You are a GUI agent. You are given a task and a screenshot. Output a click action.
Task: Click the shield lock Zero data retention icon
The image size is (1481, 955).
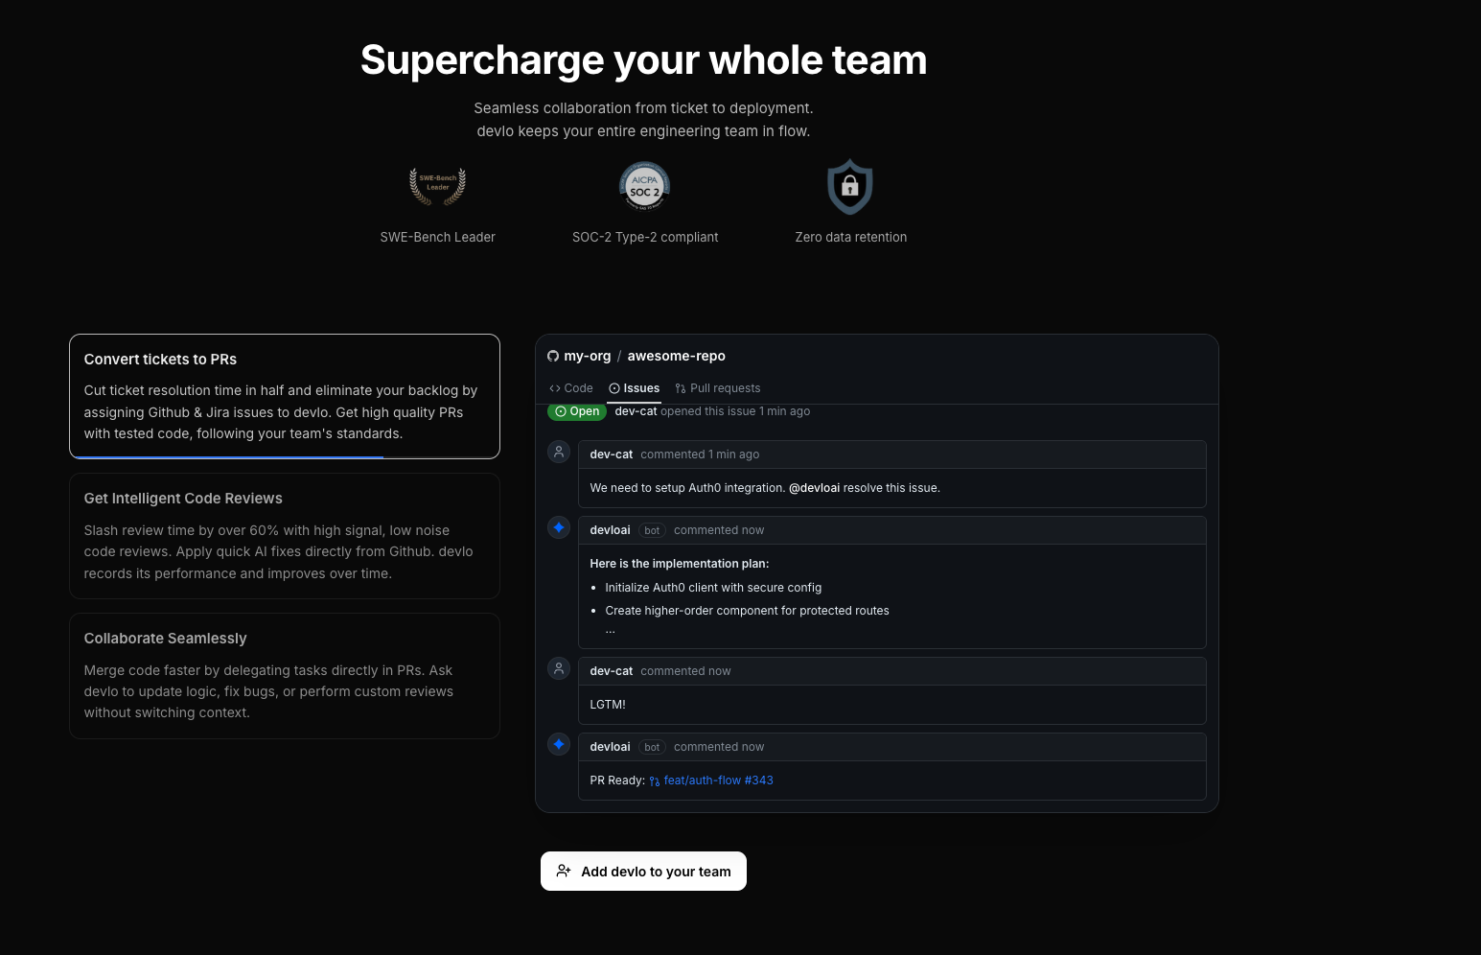(x=850, y=187)
